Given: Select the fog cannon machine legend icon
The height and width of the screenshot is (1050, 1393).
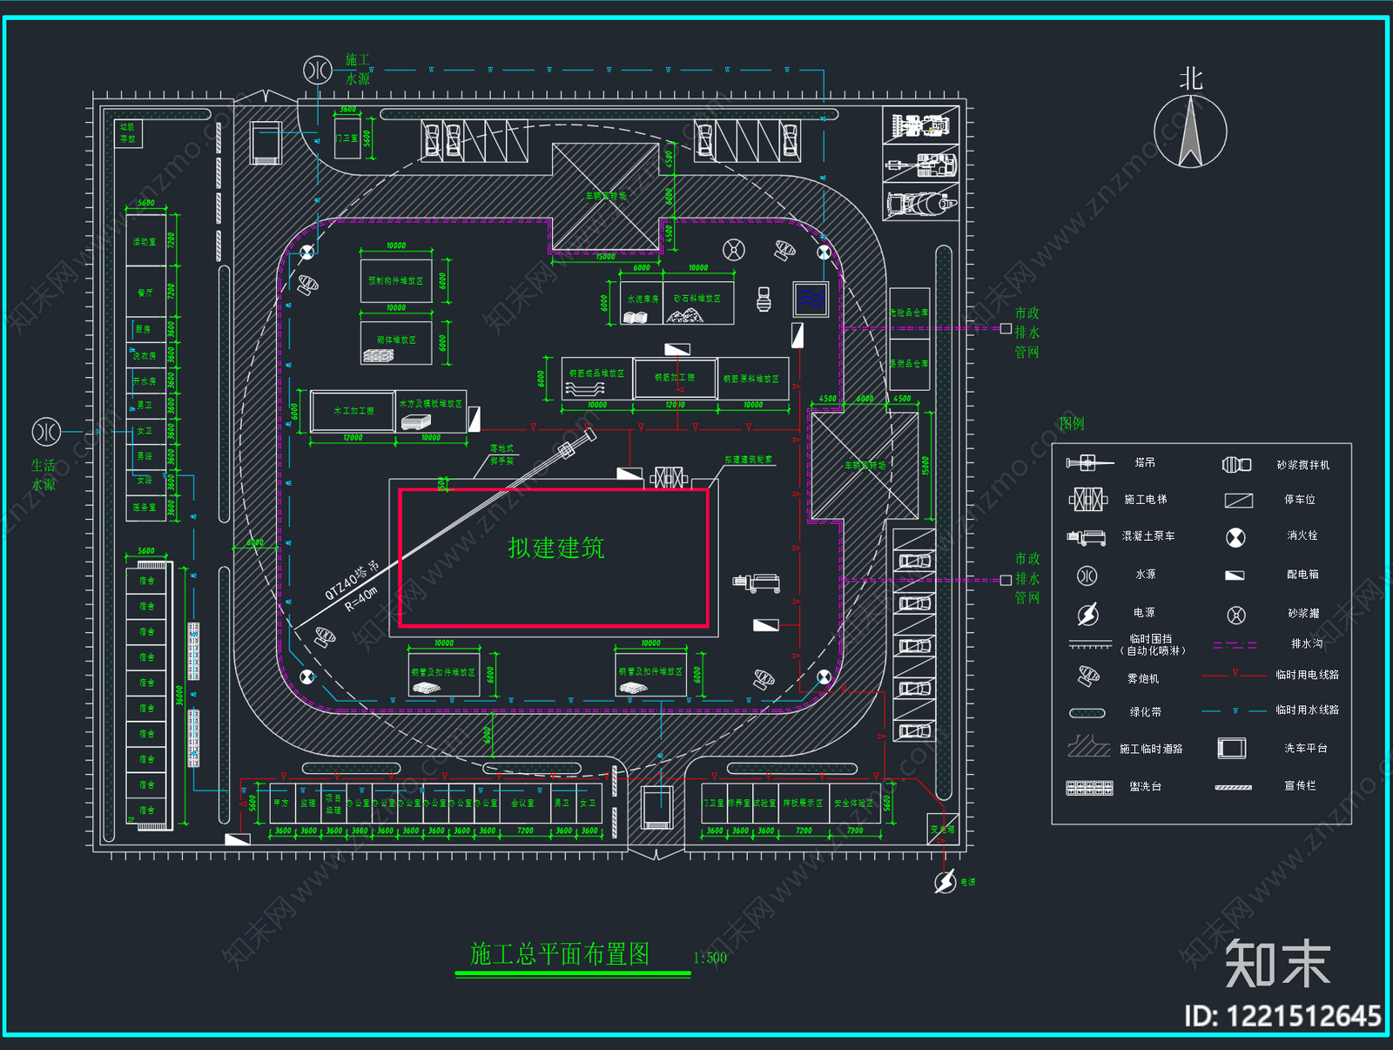Looking at the screenshot, I should click(x=1088, y=676).
